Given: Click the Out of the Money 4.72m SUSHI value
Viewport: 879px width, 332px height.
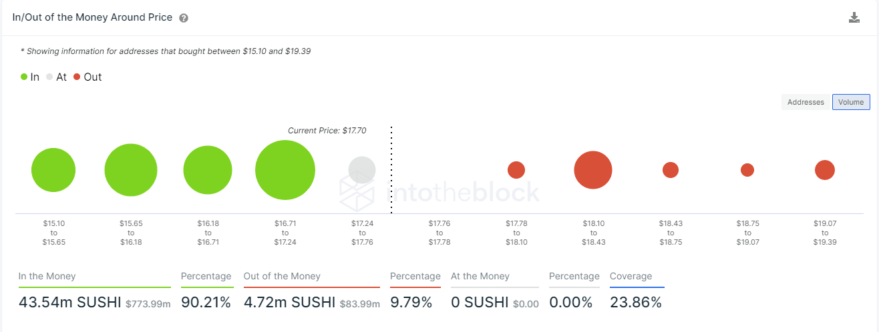Looking at the screenshot, I should tap(289, 302).
